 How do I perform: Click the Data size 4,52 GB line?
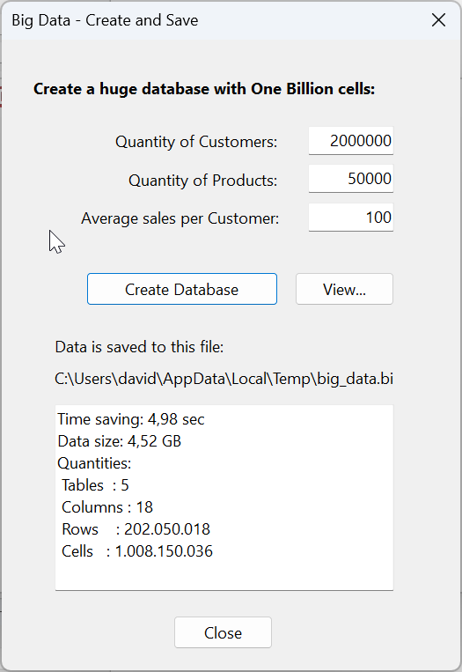pyautogui.click(x=120, y=441)
